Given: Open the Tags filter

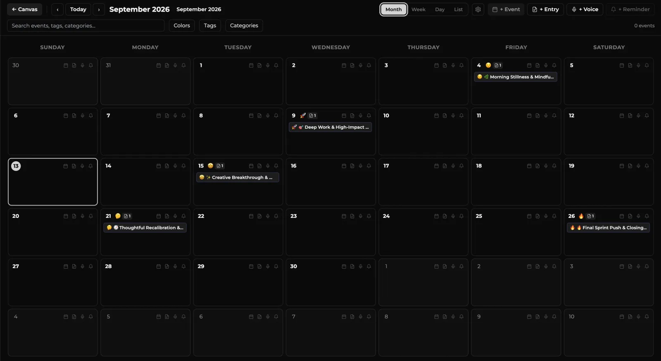Looking at the screenshot, I should click(210, 26).
